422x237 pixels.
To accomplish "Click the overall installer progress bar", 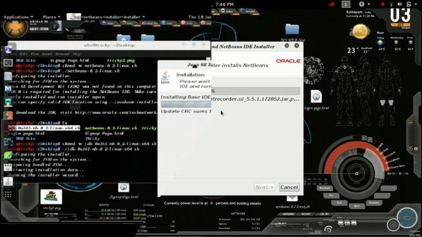I will [x=255, y=91].
